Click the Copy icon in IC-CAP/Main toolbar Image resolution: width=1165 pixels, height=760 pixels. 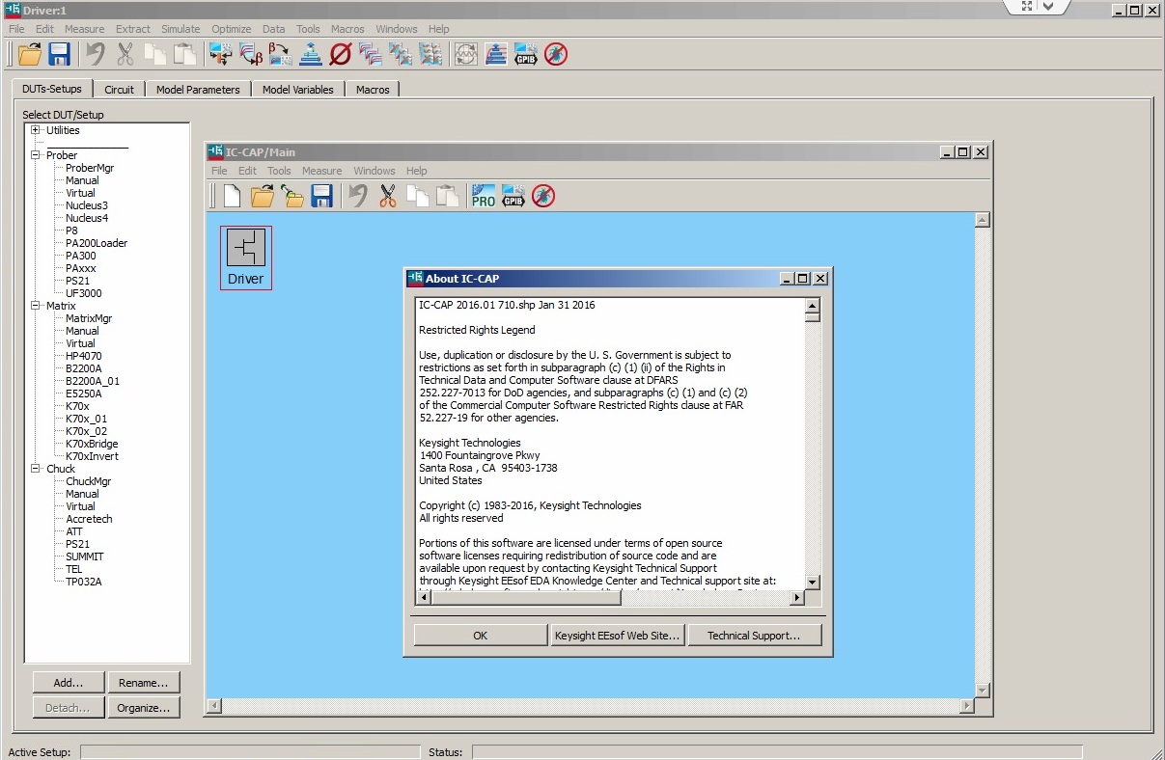click(417, 196)
